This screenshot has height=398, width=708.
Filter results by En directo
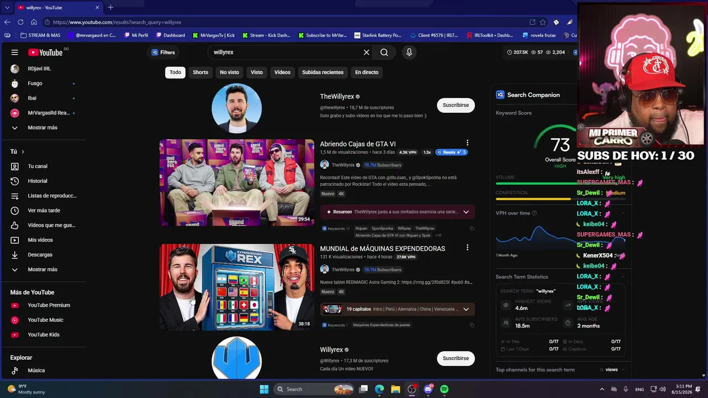pyautogui.click(x=367, y=72)
